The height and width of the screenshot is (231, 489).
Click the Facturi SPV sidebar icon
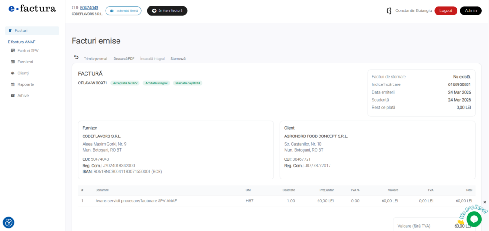(13, 51)
